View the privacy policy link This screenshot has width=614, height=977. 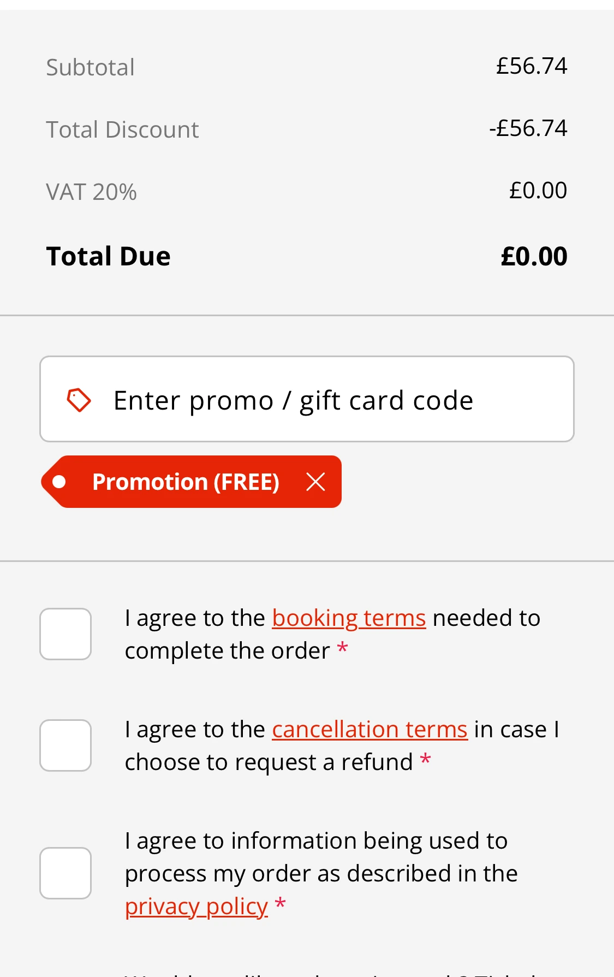tap(196, 907)
